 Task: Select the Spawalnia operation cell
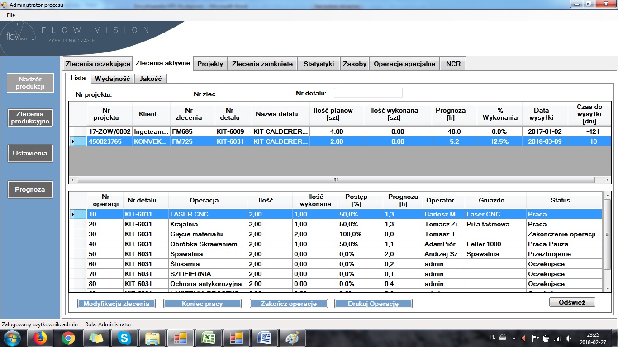tap(208, 254)
